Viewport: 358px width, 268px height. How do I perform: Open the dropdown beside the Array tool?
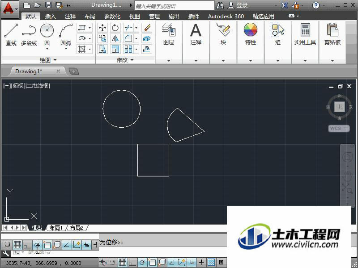(136, 49)
